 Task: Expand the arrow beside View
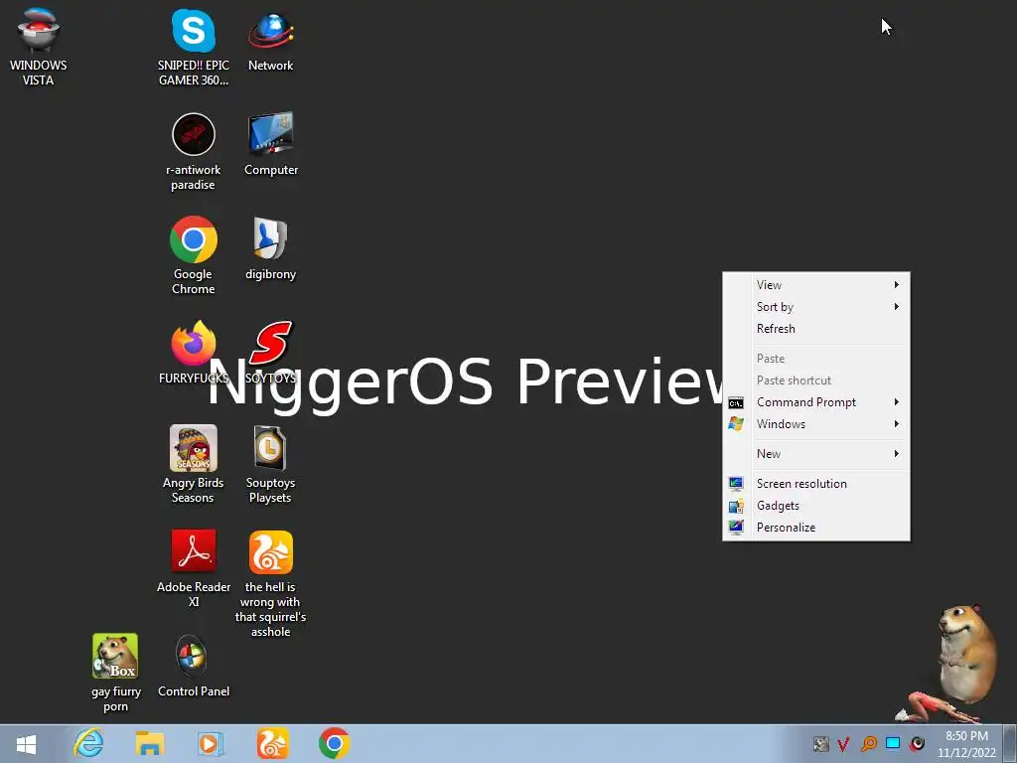pos(897,285)
